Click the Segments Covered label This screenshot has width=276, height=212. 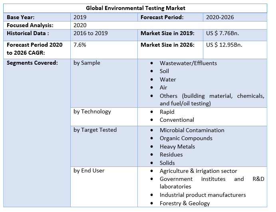[x=32, y=63]
